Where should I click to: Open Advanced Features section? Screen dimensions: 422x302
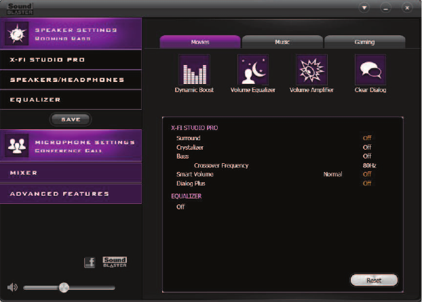pyautogui.click(x=71, y=194)
